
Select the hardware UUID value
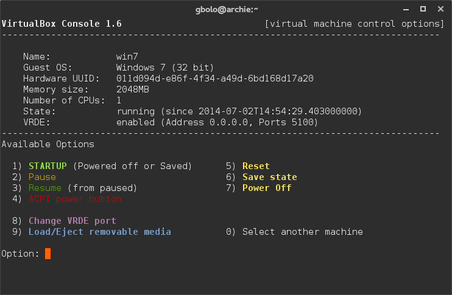coord(215,78)
